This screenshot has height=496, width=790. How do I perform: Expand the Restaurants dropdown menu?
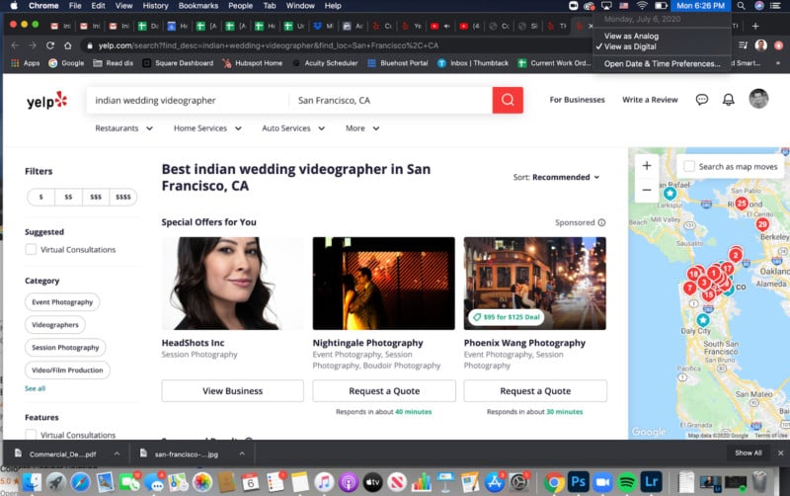pos(124,128)
